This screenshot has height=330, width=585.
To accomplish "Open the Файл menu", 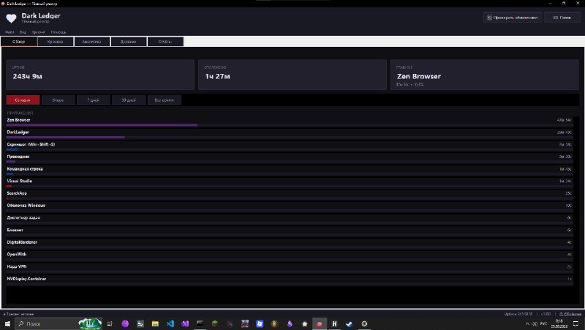I will (x=10, y=32).
